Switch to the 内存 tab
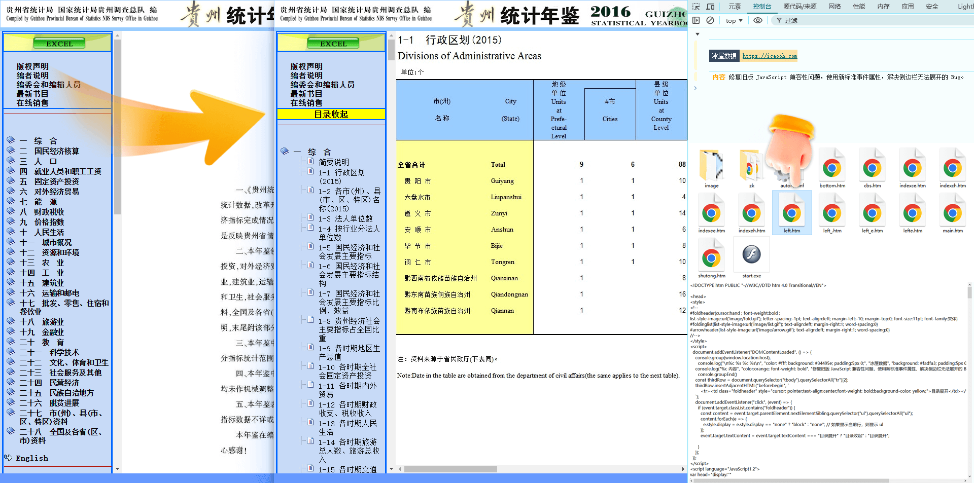This screenshot has height=483, width=974. click(x=883, y=7)
